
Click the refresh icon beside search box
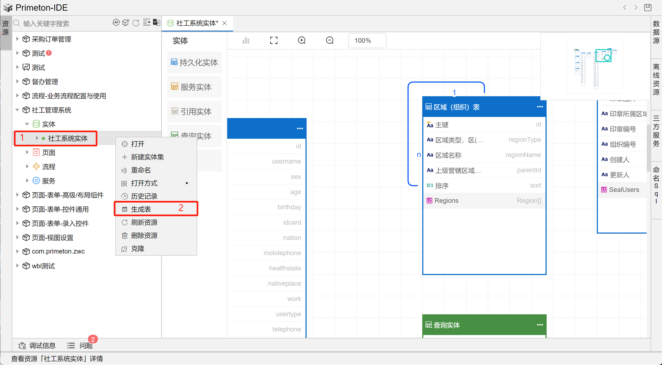coord(136,23)
